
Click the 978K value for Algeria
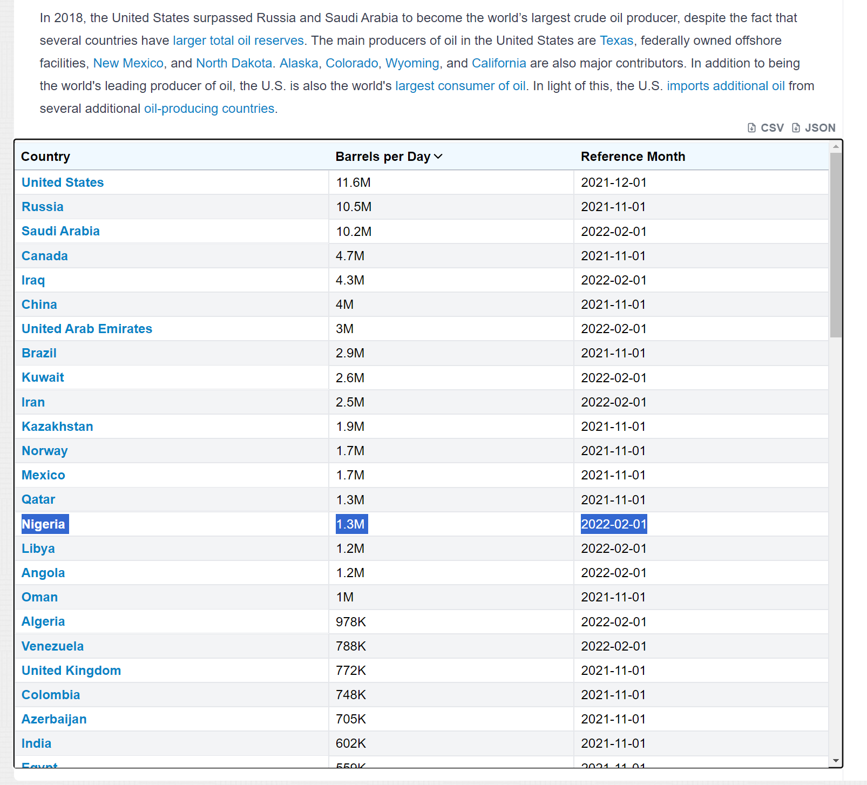click(x=351, y=622)
